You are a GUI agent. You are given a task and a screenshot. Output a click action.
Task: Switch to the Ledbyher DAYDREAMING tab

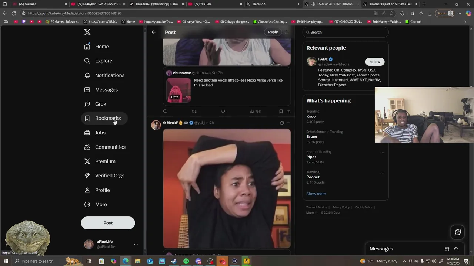coord(98,4)
